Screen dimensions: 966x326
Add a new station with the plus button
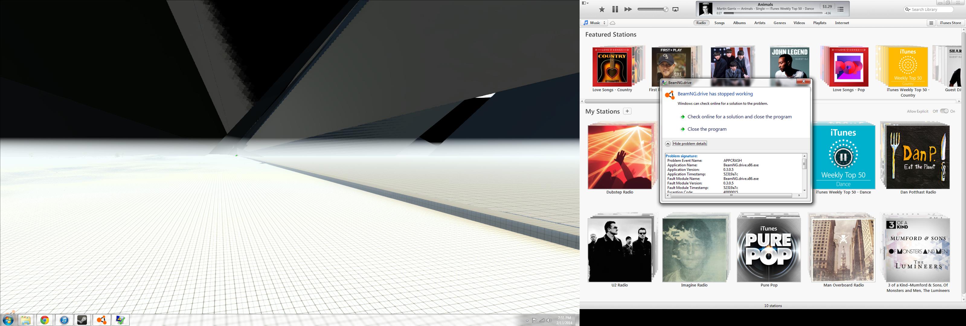627,111
